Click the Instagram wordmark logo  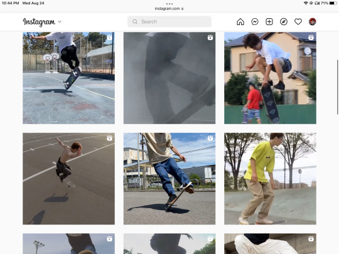39,22
